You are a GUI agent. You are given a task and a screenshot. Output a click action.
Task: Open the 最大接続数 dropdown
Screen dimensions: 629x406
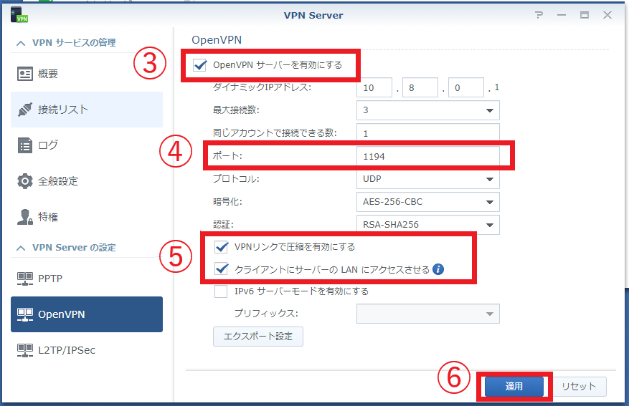(x=428, y=110)
